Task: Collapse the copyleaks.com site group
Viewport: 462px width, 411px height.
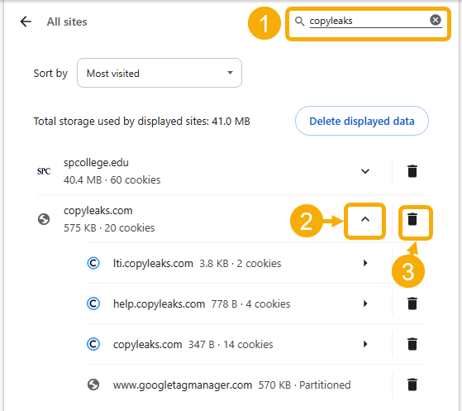Action: (x=365, y=219)
